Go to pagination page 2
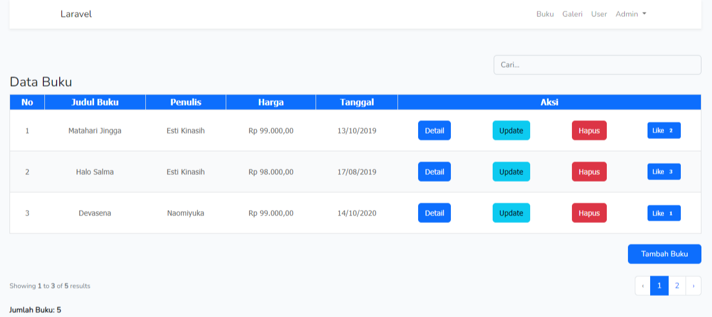Viewport: 712px width, 317px height. pos(677,286)
